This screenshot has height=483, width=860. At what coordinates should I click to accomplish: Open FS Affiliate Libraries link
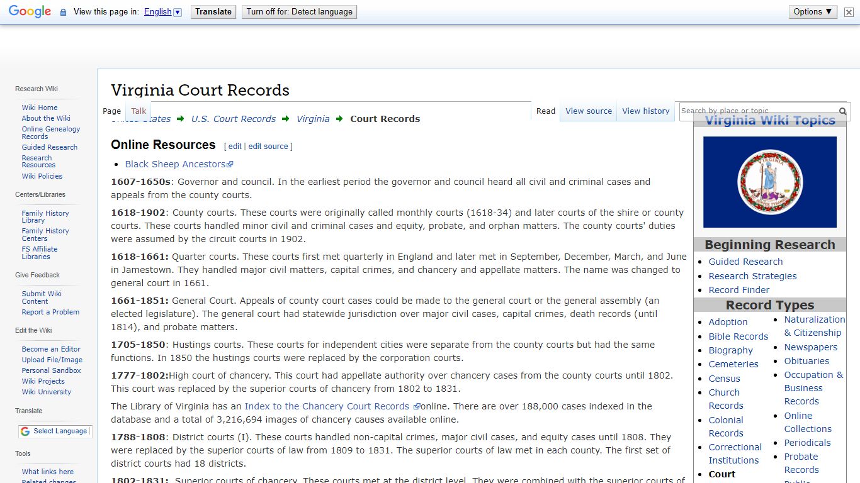(x=40, y=253)
